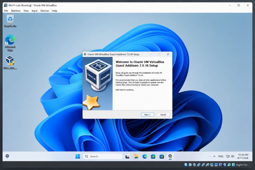The image size is (255, 170).
Task: Open the clock showing 10:30 AM
Action: 243,156
